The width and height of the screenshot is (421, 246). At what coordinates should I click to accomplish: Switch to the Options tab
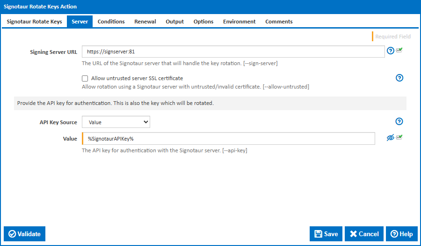203,22
